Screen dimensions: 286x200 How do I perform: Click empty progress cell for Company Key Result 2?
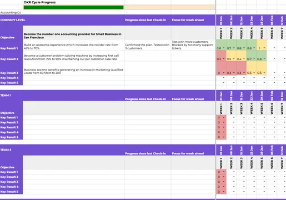click(148, 56)
